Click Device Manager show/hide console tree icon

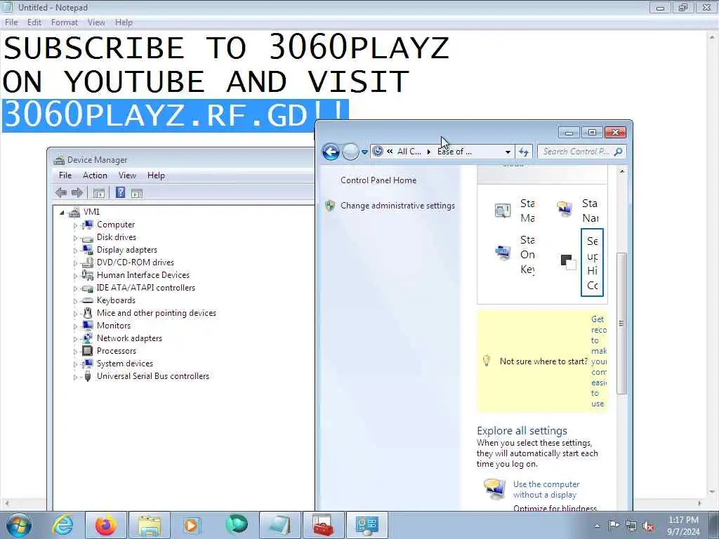pos(98,193)
